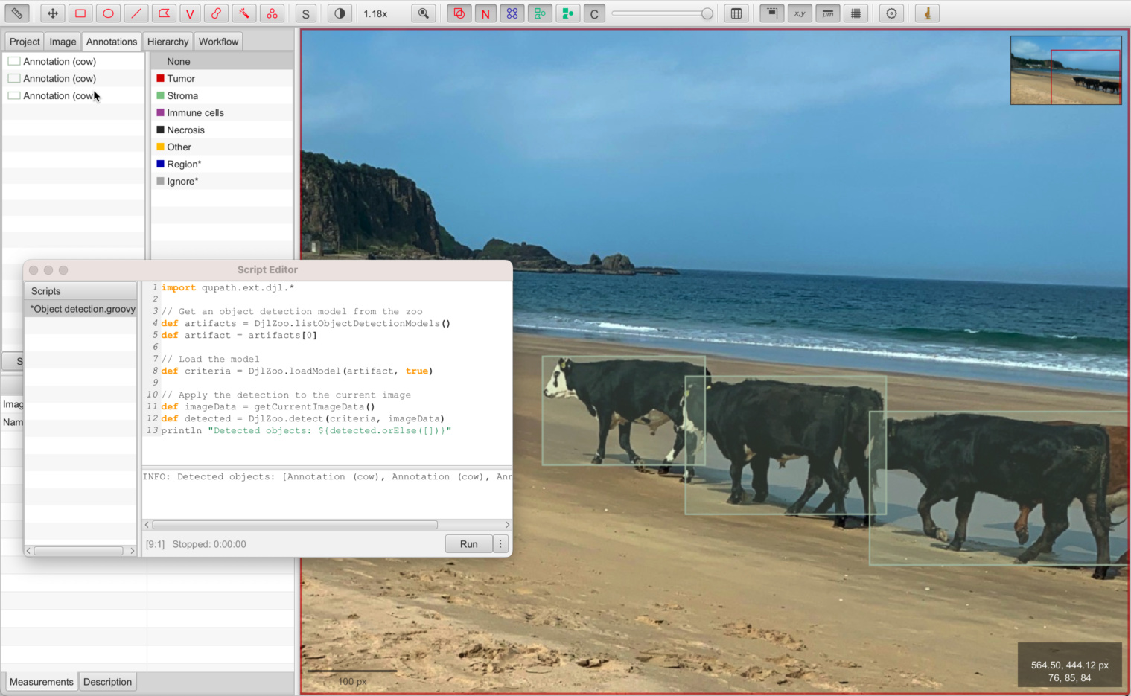
Task: Select the white-faced cow annotation box
Action: (x=623, y=410)
